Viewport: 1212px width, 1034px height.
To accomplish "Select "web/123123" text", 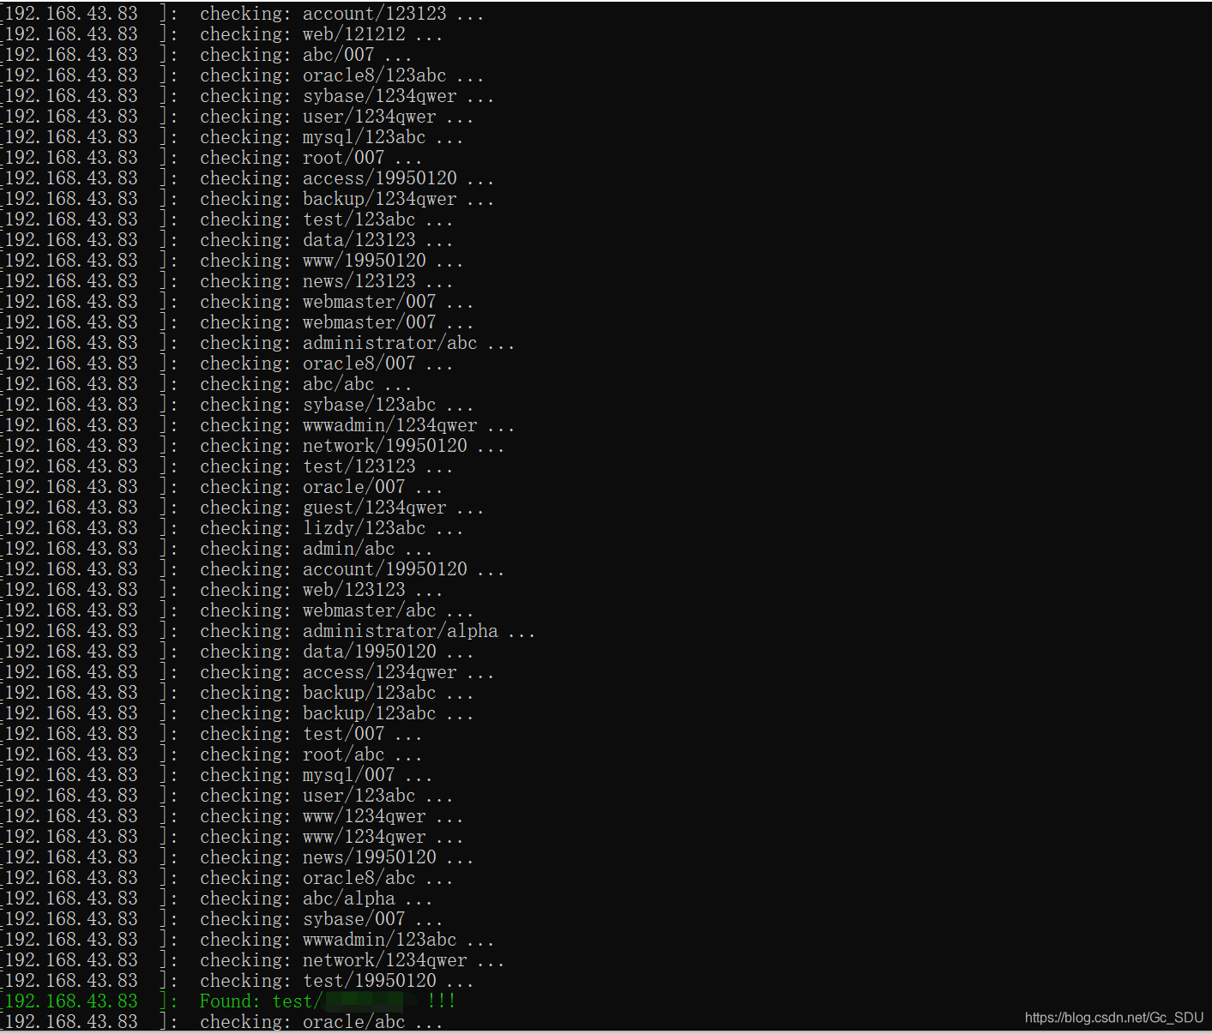I will click(353, 589).
